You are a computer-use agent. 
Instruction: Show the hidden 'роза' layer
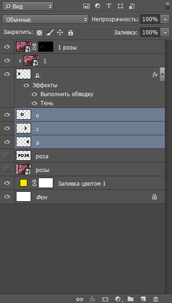(7, 156)
